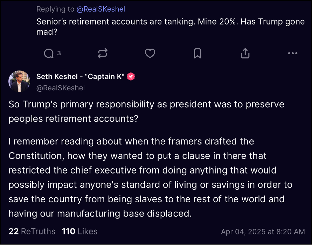
Task: Like the reply with the heart icon
Action: point(150,53)
